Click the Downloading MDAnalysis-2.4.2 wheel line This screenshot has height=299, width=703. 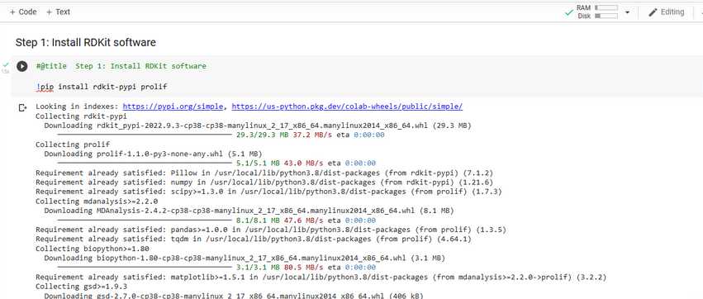pos(249,211)
